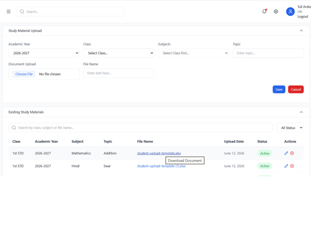The width and height of the screenshot is (311, 233).
Task: Click the Choose File button
Action: pos(24,74)
